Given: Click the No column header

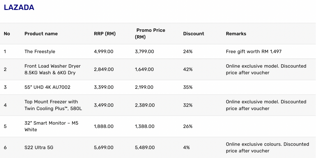Looking at the screenshot, I should pyautogui.click(x=7, y=34).
